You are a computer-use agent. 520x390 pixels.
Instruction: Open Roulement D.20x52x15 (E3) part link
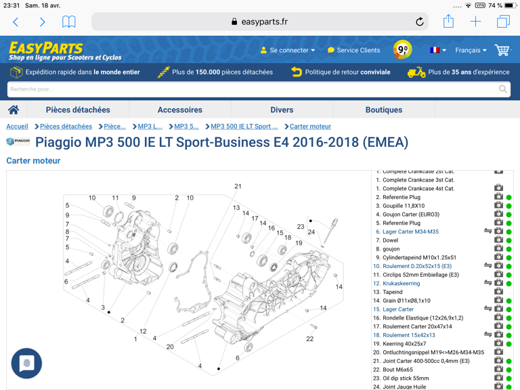417,266
